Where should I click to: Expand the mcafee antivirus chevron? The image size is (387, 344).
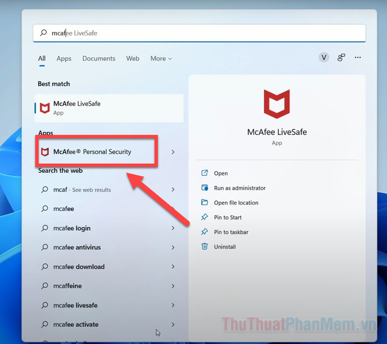click(x=173, y=247)
